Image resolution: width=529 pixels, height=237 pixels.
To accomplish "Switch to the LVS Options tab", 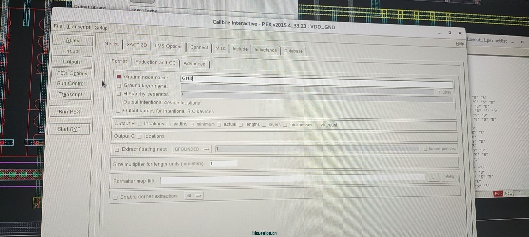I will [169, 46].
